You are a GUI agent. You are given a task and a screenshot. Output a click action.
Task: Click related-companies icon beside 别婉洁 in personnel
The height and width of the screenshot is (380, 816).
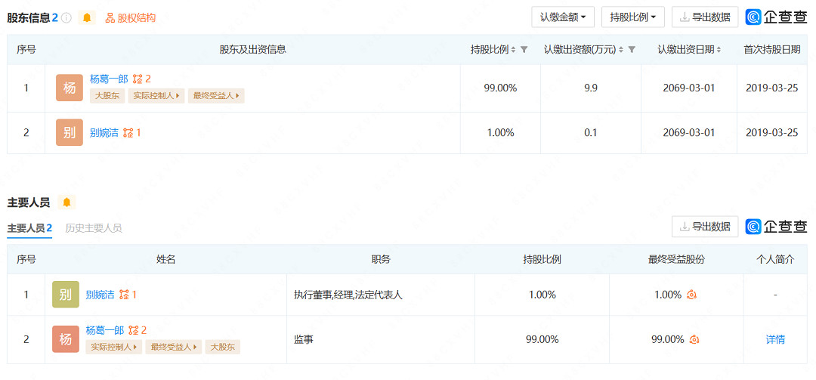(128, 295)
